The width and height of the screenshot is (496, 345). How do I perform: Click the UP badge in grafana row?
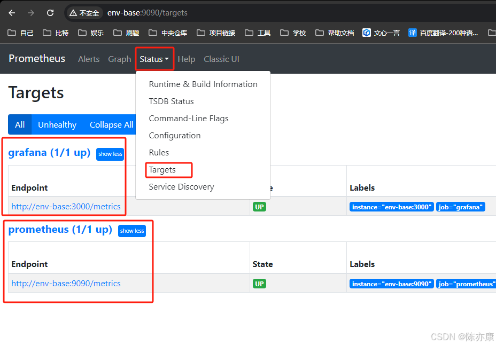259,207
